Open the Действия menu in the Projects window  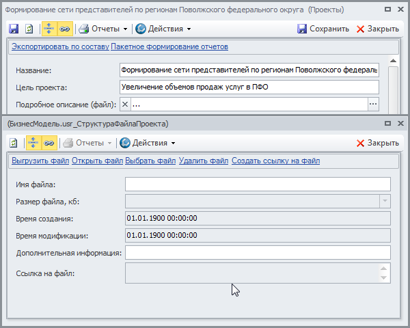click(163, 29)
